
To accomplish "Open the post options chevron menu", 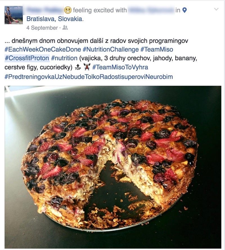I will click(x=216, y=9).
